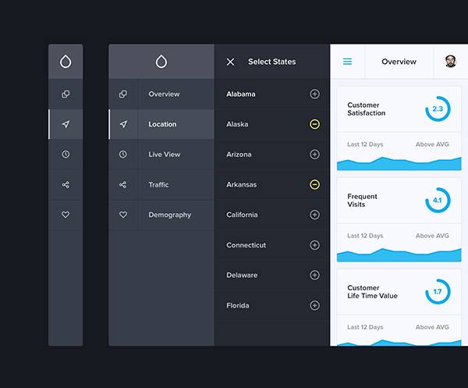Click the share icon in the collapsed sidebar
The image size is (468, 388).
tap(66, 185)
